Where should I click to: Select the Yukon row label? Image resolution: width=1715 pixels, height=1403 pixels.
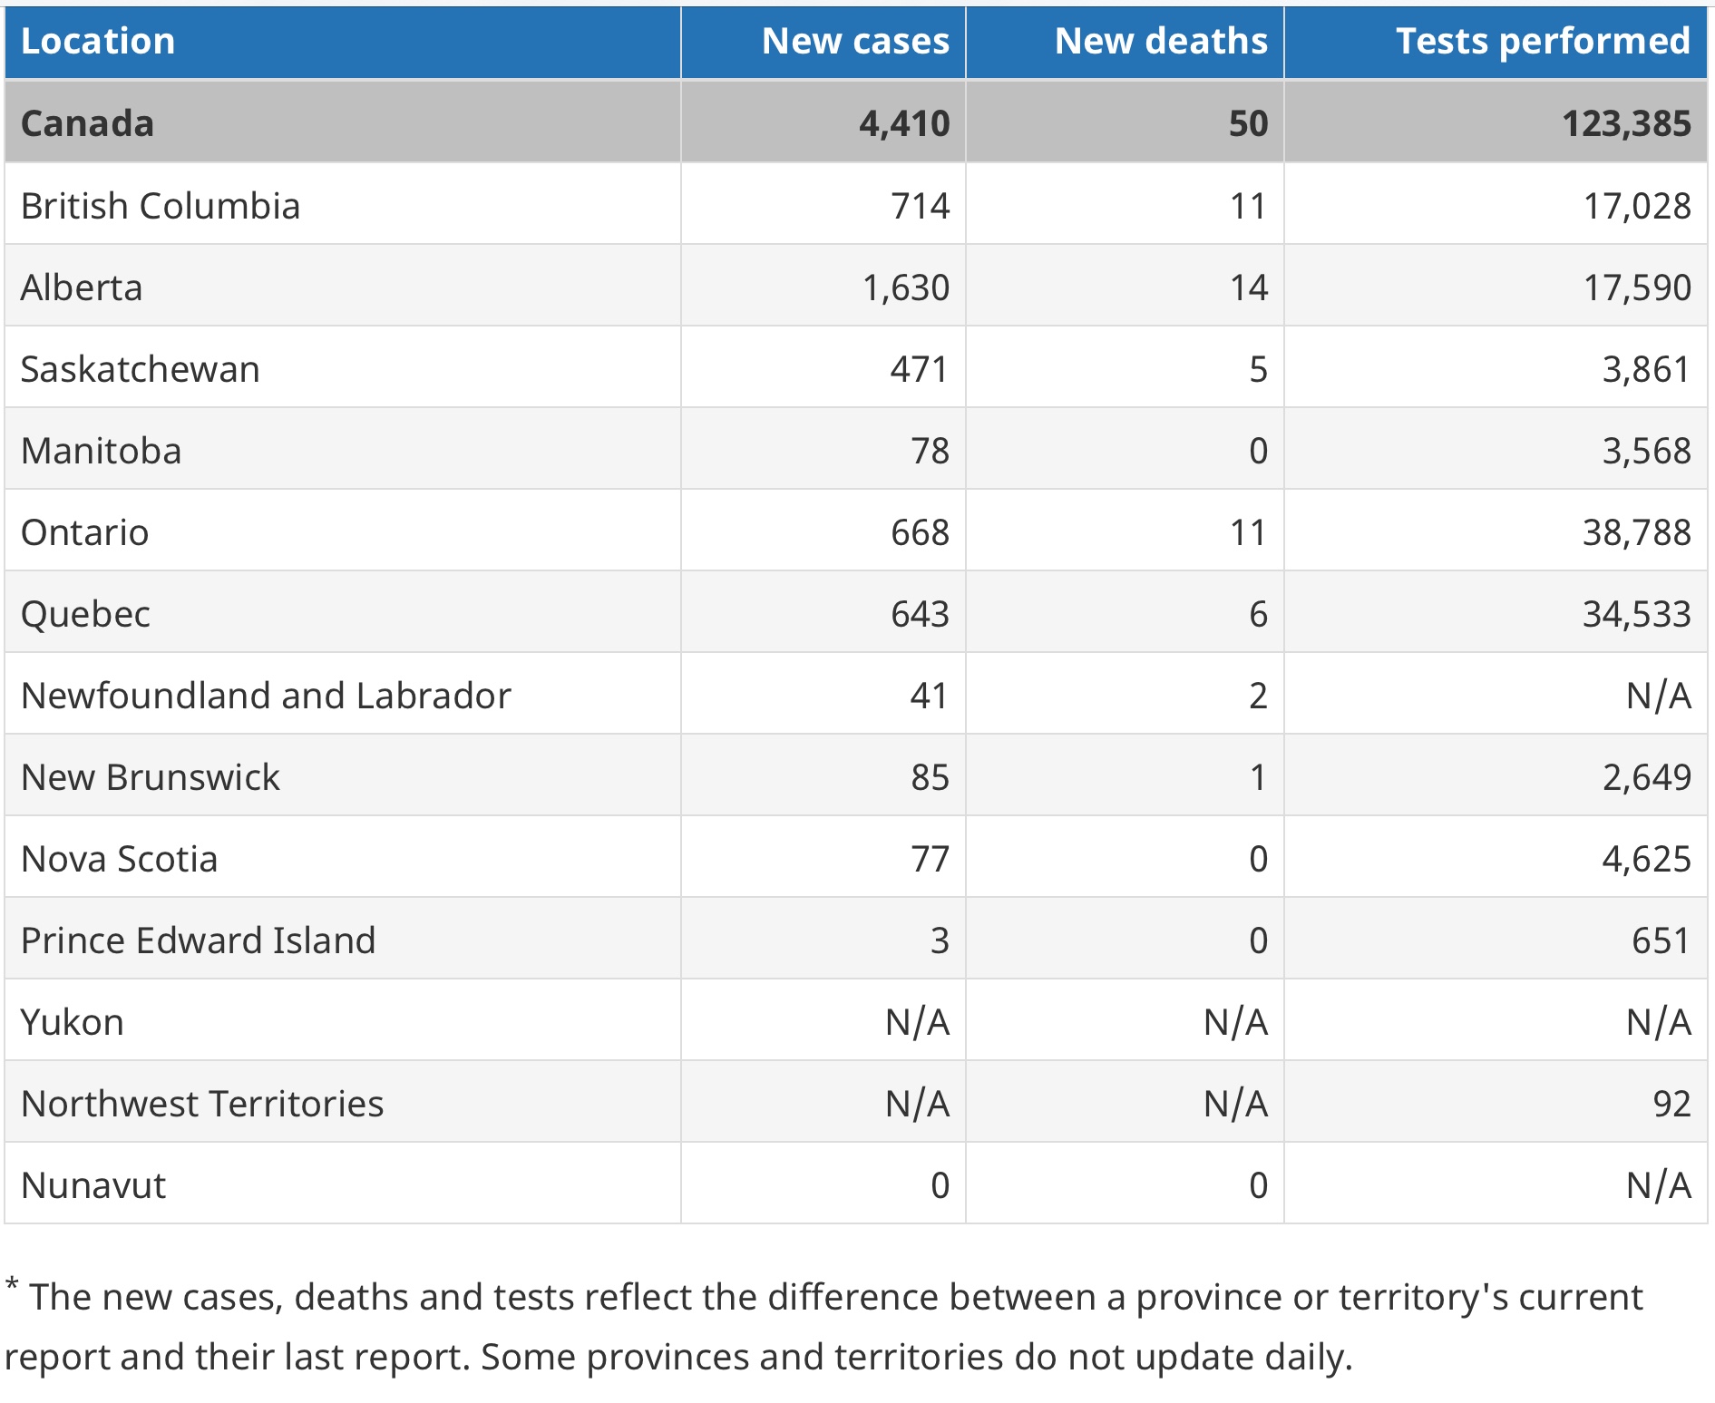73,1022
